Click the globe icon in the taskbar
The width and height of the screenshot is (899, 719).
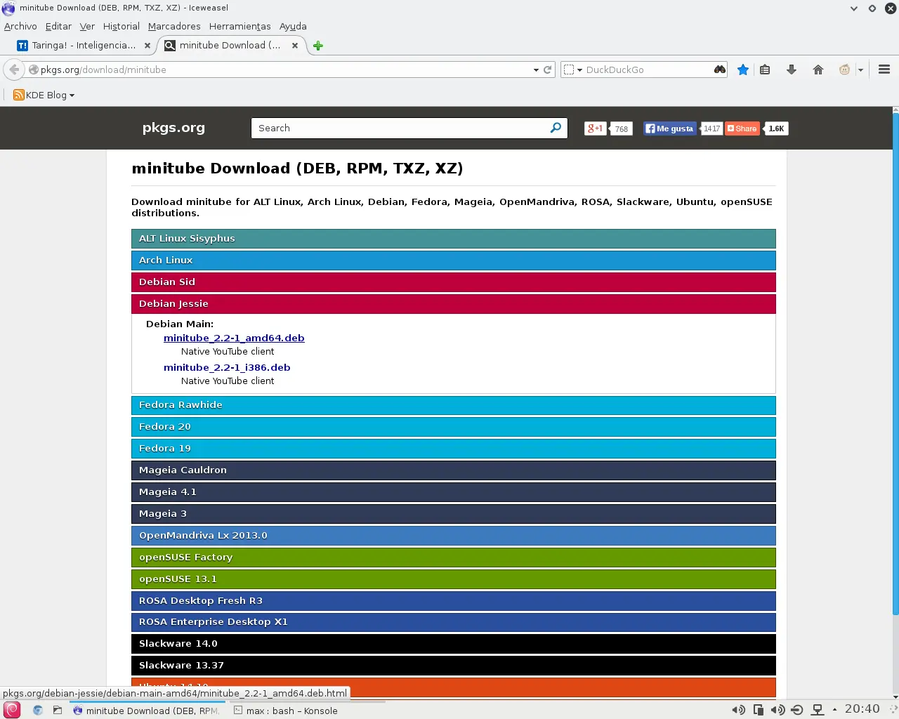pyautogui.click(x=38, y=710)
